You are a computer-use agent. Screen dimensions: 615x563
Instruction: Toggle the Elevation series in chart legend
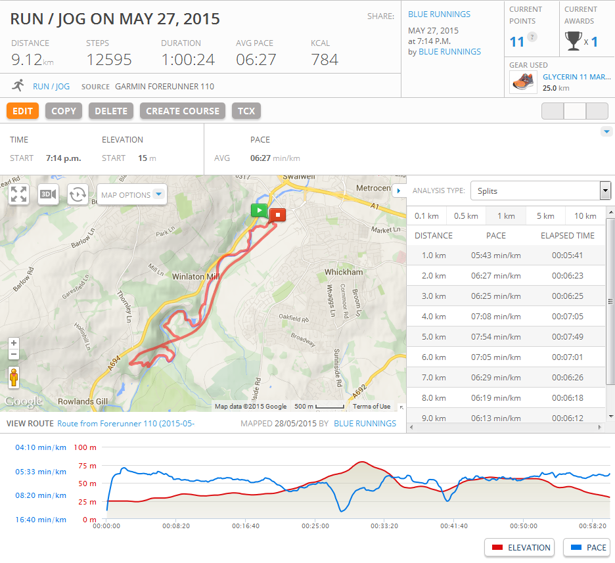click(519, 547)
